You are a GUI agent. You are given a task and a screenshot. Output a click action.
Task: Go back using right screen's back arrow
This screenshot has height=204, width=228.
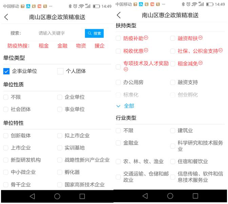coord(119,15)
